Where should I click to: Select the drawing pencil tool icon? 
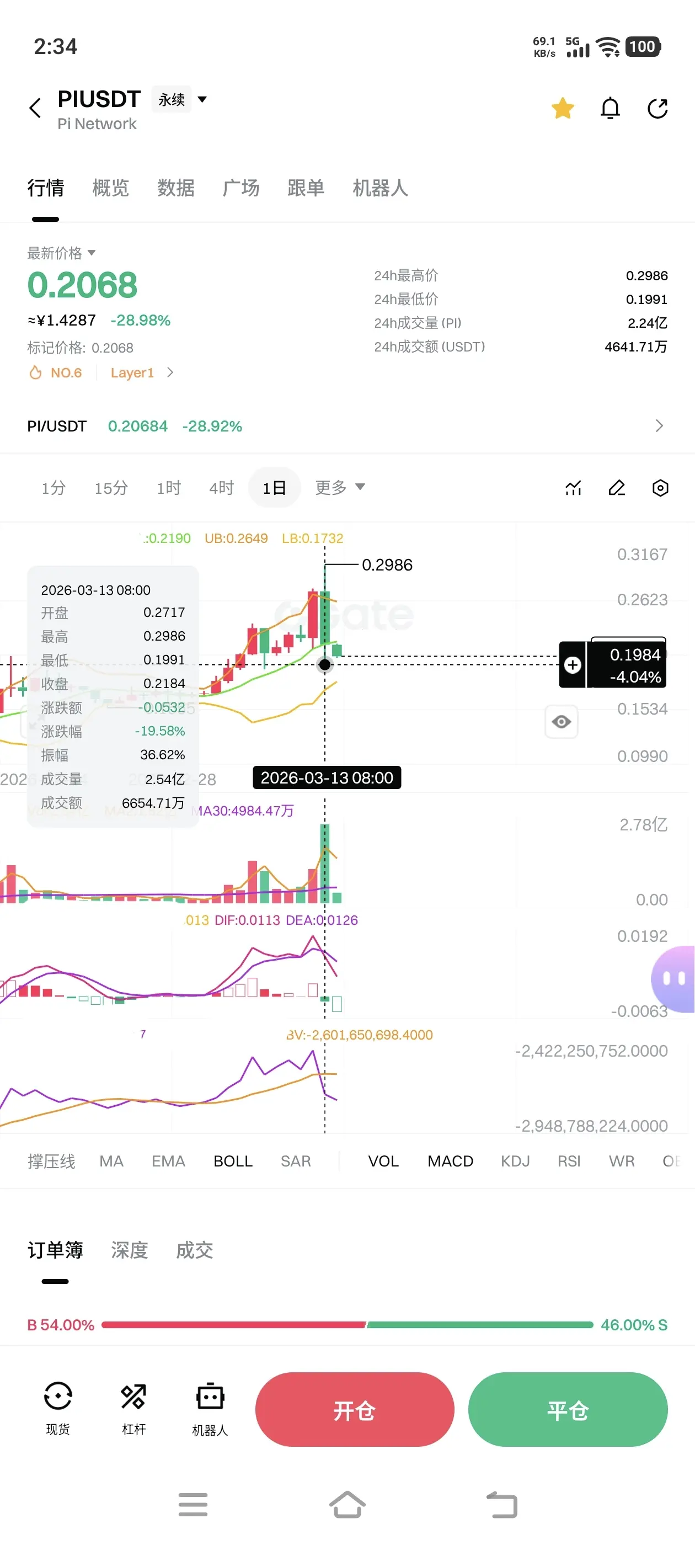[617, 488]
